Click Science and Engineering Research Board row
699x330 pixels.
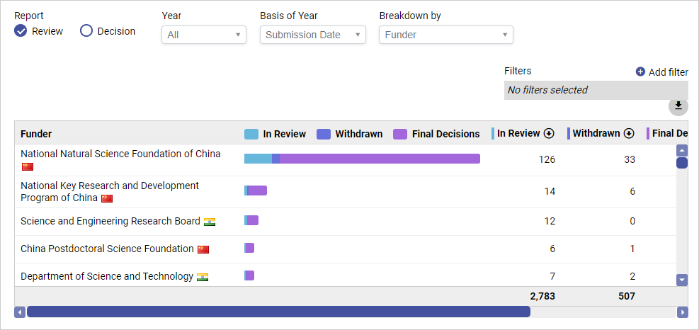110,221
